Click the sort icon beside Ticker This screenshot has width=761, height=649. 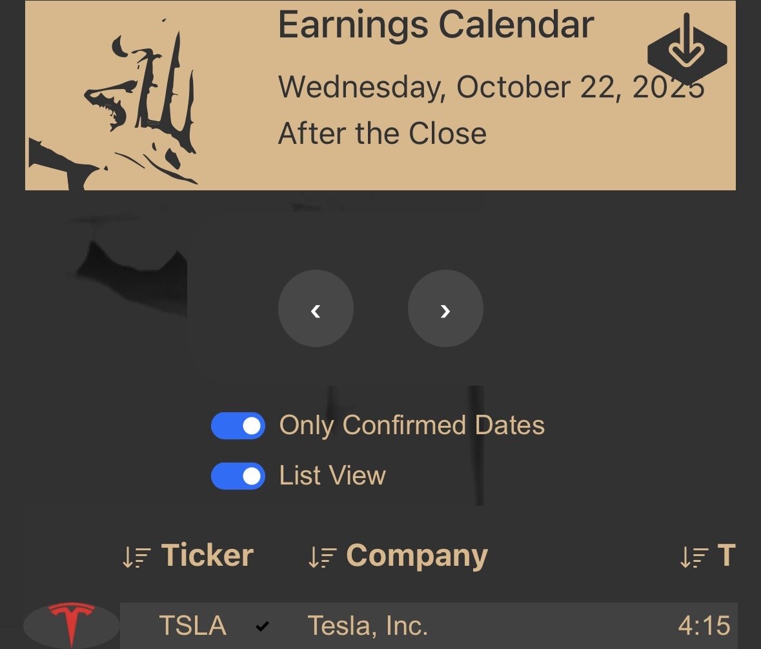click(x=136, y=557)
